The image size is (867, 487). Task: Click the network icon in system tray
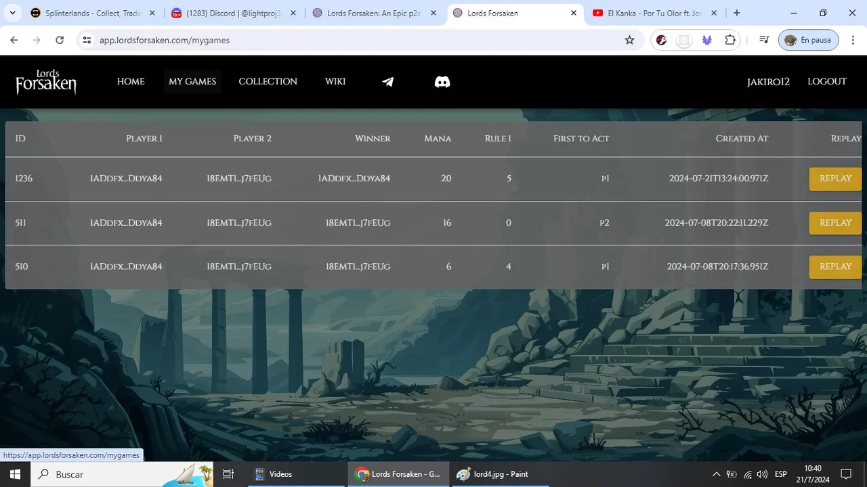748,474
